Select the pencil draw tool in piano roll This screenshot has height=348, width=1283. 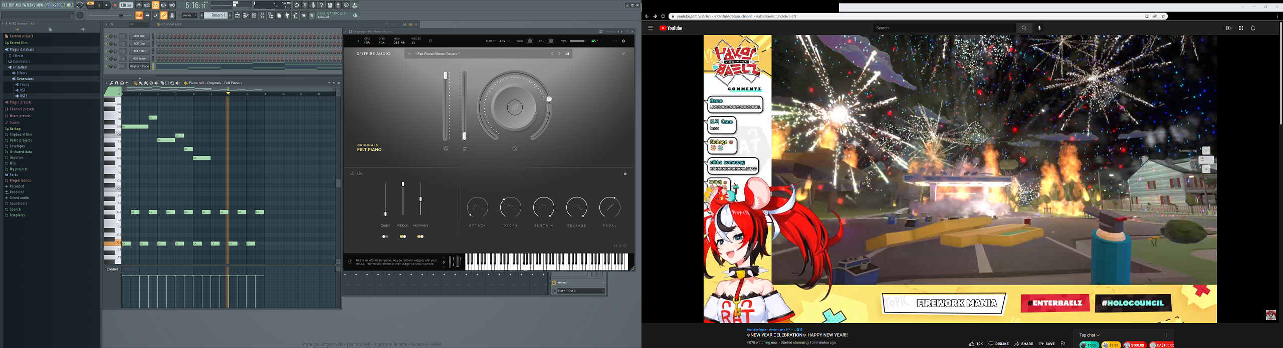tap(135, 83)
